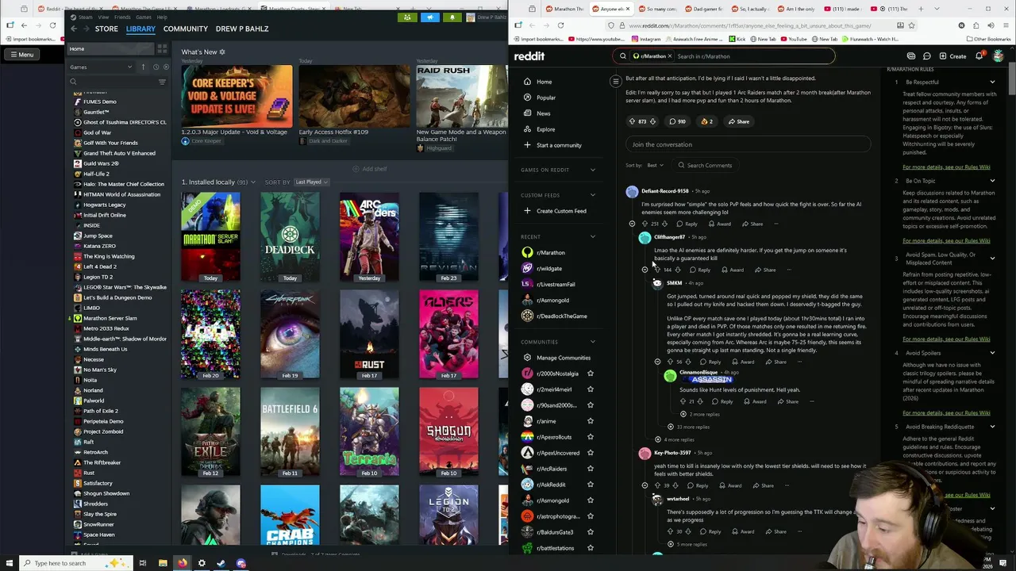The width and height of the screenshot is (1016, 571).
Task: Upvote the Reddit post with 873 votes
Action: coord(632,121)
